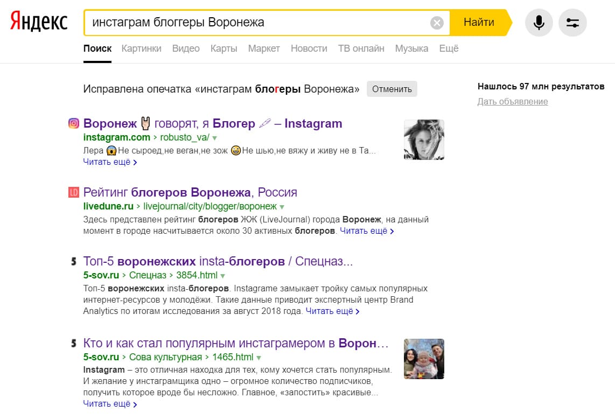Click the livejournal/city/blogger/воронеж URL path
615x419 pixels.
click(210, 206)
